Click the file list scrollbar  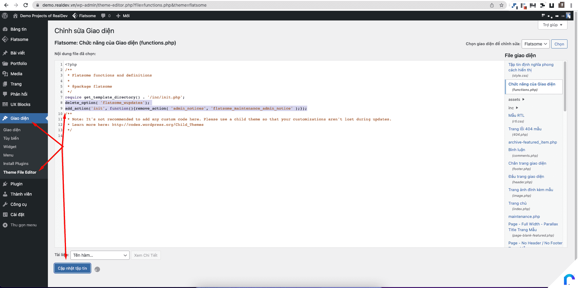point(565,87)
